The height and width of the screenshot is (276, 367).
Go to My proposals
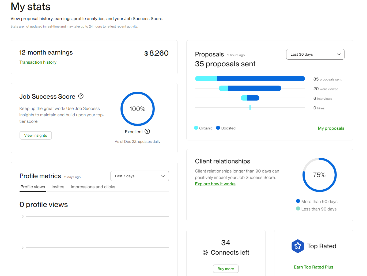pyautogui.click(x=331, y=128)
